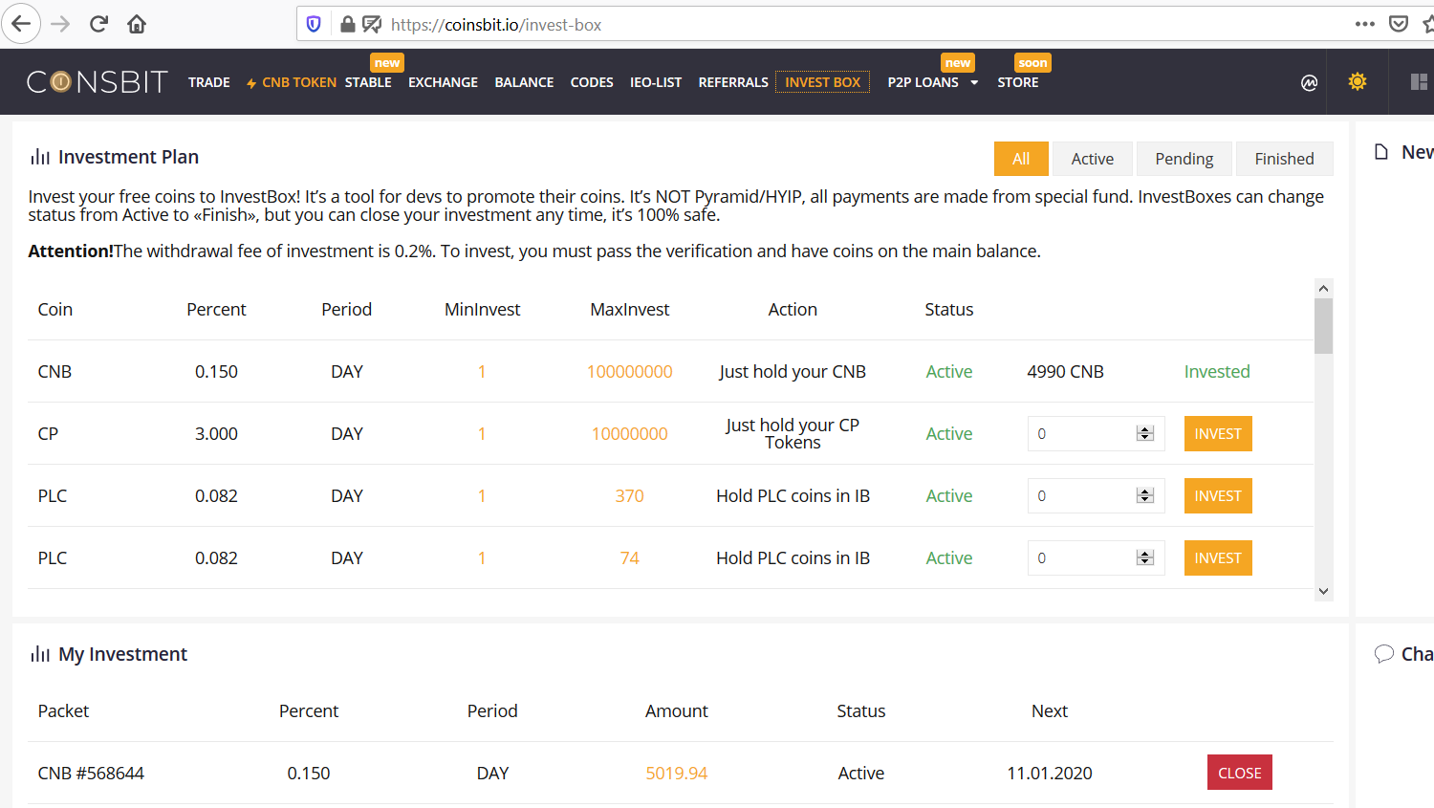The image size is (1434, 808).
Task: Click the browser back arrow button
Action: [x=21, y=24]
